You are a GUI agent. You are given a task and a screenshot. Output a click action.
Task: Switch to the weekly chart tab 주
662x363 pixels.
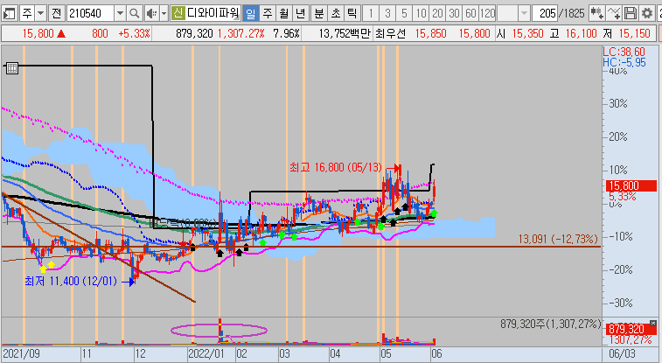coord(268,13)
